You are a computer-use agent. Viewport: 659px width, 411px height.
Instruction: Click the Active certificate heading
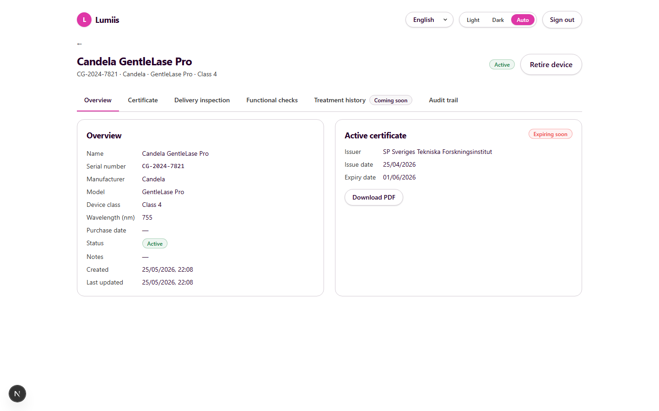[x=376, y=136]
